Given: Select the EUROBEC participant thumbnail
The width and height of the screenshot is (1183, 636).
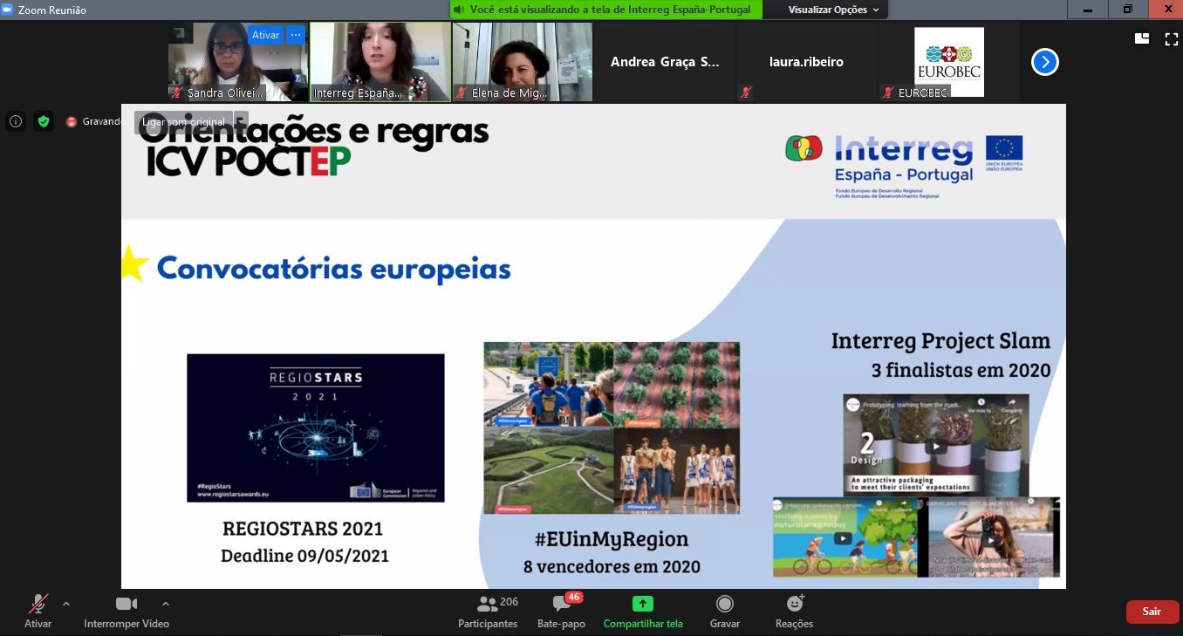Looking at the screenshot, I should point(949,62).
